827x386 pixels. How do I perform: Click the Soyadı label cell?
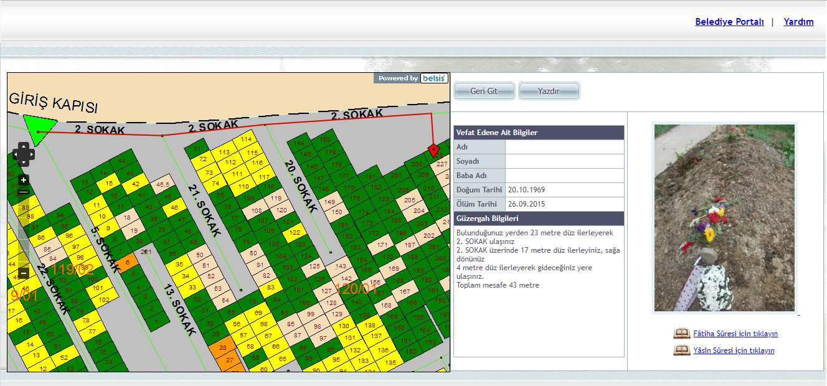(x=480, y=161)
